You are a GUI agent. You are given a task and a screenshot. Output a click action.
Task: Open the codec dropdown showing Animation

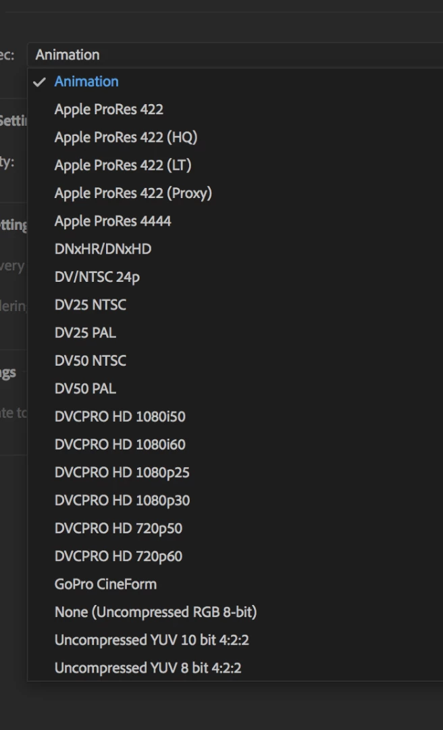pyautogui.click(x=235, y=55)
